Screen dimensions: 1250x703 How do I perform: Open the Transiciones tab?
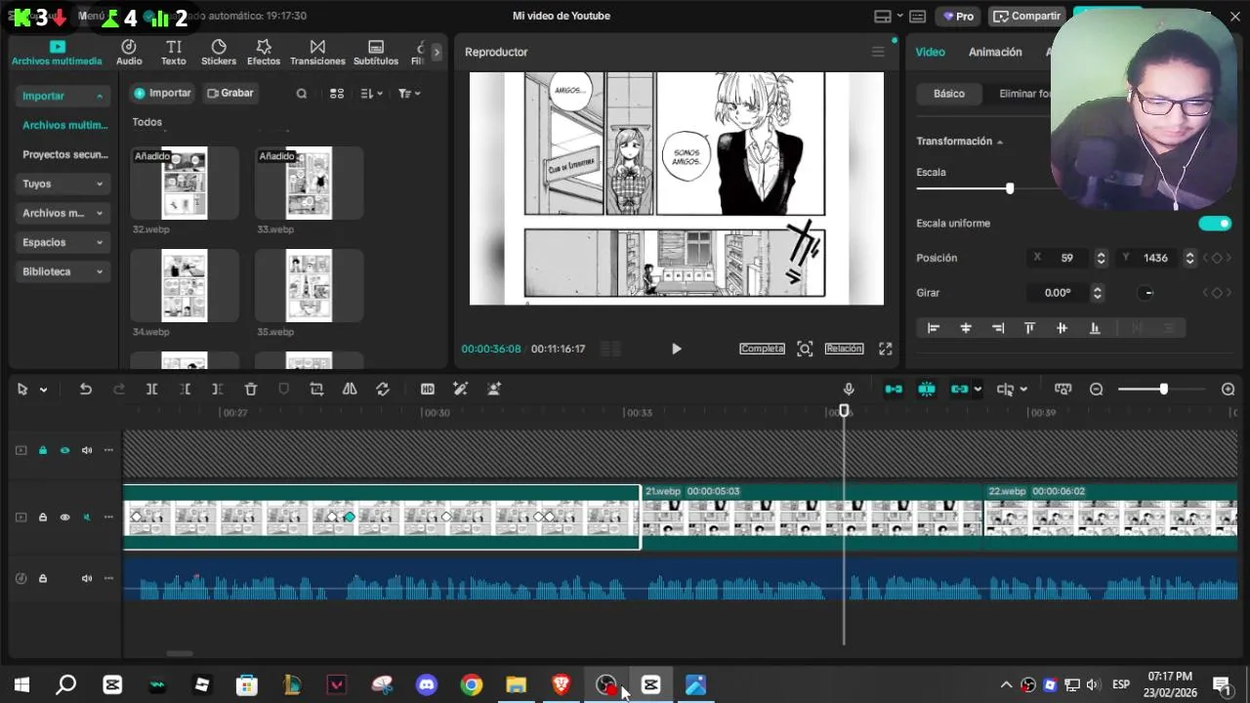[317, 53]
